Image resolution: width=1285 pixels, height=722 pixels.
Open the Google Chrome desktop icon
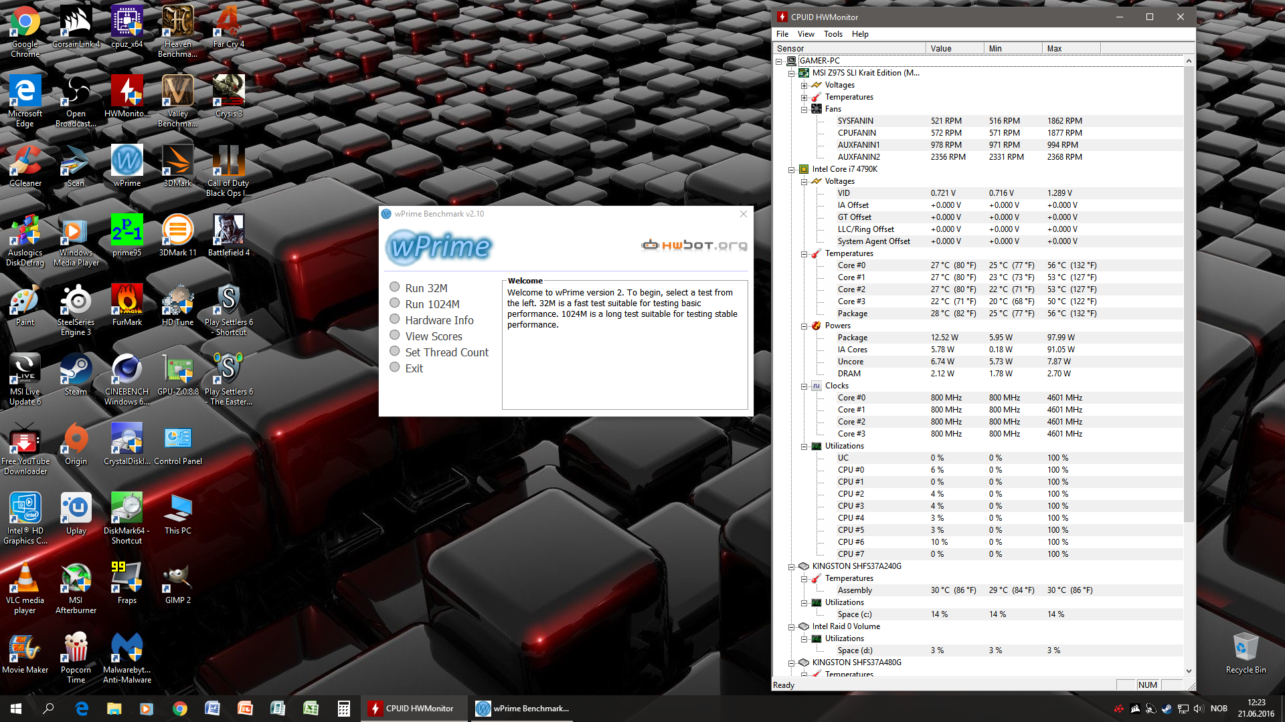tap(25, 31)
